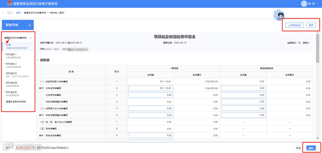Click the 首页 breadcrumb link
Viewport: 322px width, 153px height.
tap(18, 13)
